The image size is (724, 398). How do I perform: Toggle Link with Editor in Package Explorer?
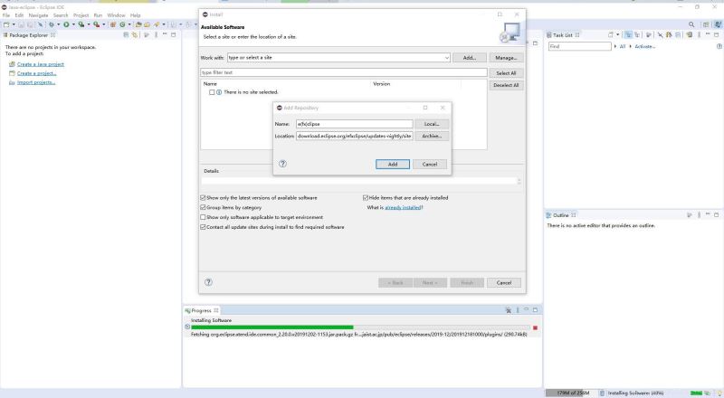(135, 34)
